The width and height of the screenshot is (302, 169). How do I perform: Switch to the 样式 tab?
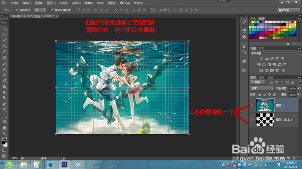262,49
